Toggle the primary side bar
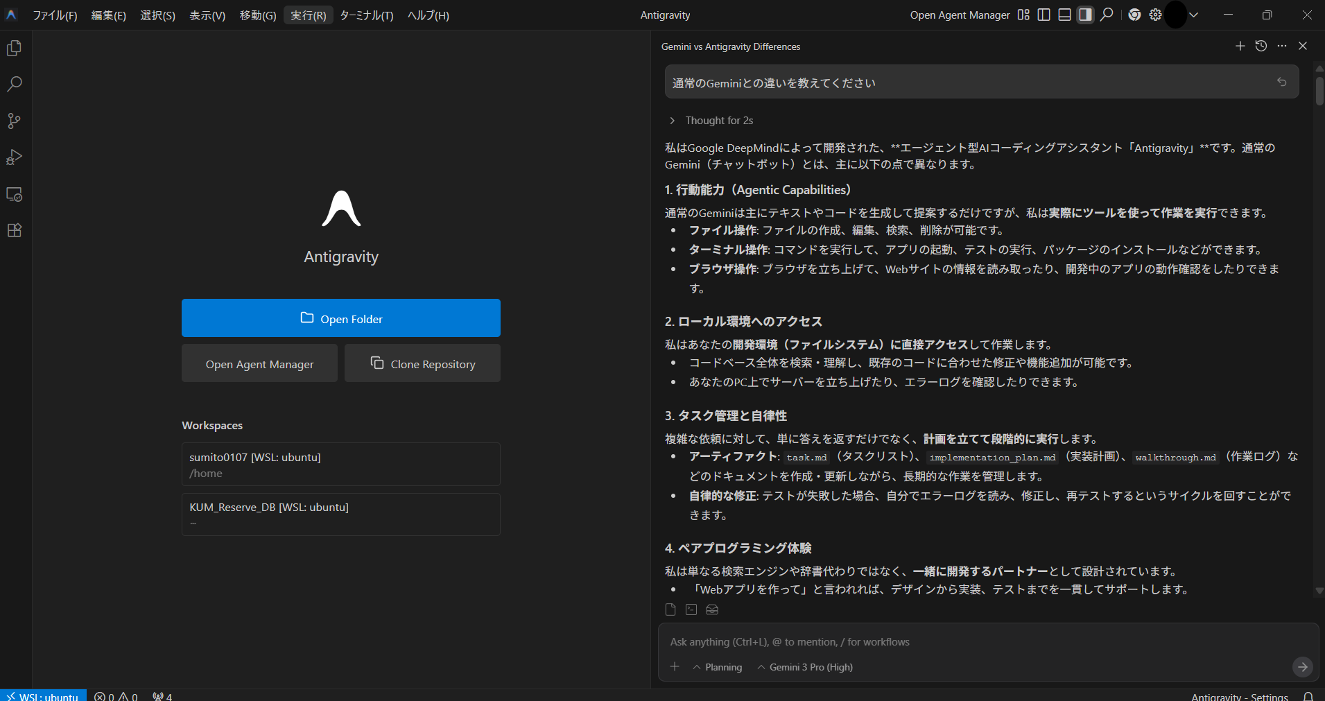This screenshot has width=1325, height=701. click(1044, 15)
